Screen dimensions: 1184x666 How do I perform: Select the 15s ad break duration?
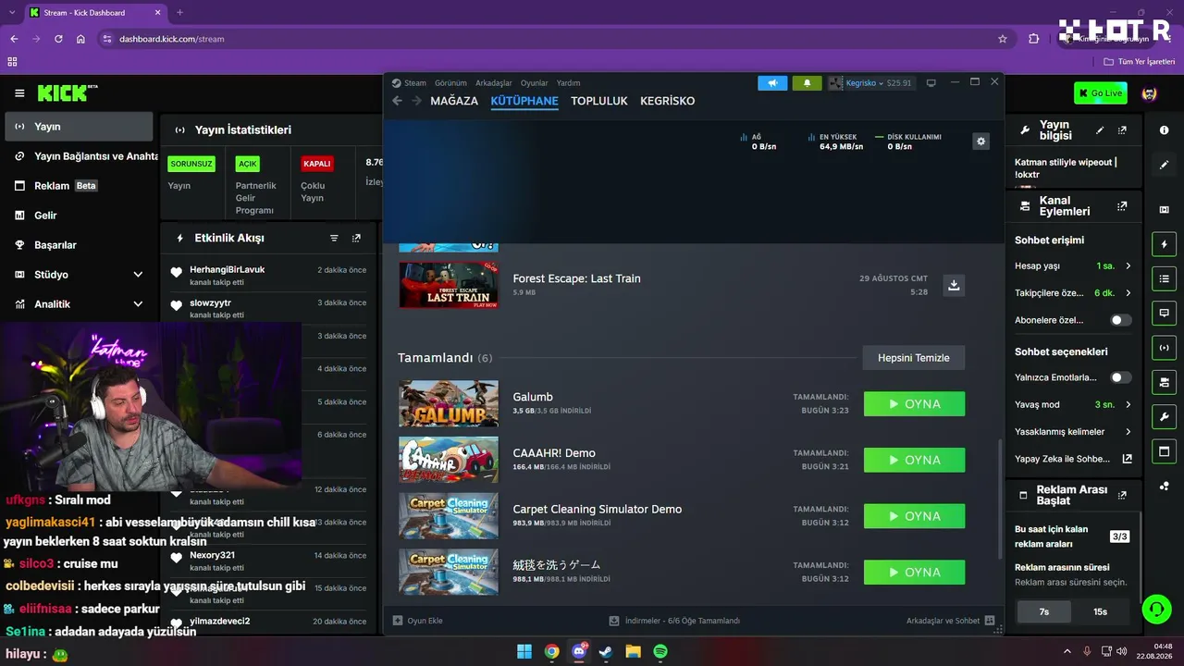click(x=1101, y=611)
